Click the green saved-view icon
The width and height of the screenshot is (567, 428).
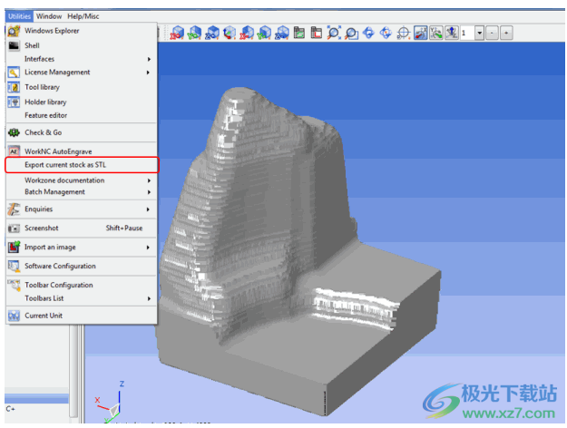click(x=299, y=33)
